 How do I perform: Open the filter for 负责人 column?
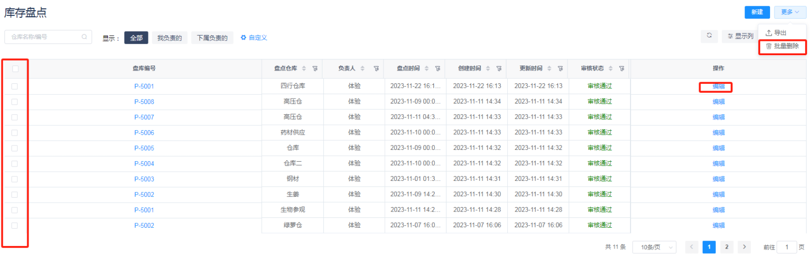click(x=376, y=69)
